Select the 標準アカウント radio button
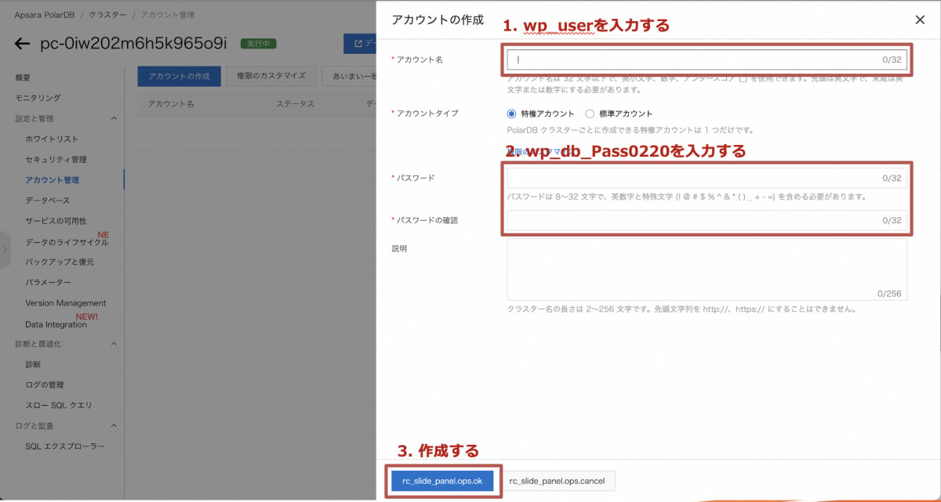 click(590, 112)
